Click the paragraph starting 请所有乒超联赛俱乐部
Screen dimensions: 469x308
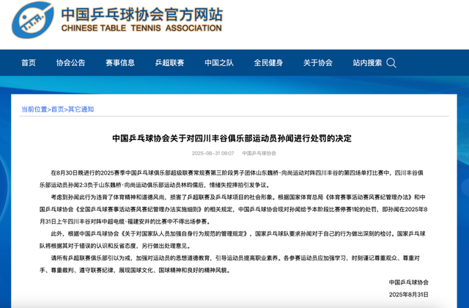click(x=229, y=264)
